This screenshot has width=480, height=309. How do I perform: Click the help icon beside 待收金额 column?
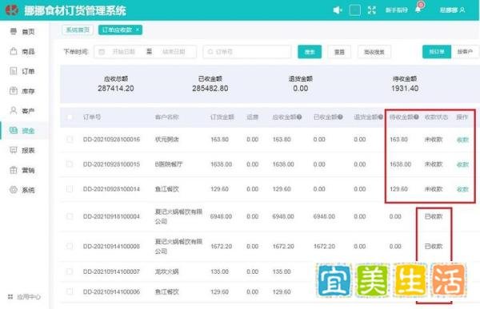point(416,117)
